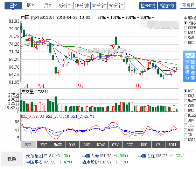Click the 点击查看新版极速行情 chart link
196x169 pixels.
[102, 51]
